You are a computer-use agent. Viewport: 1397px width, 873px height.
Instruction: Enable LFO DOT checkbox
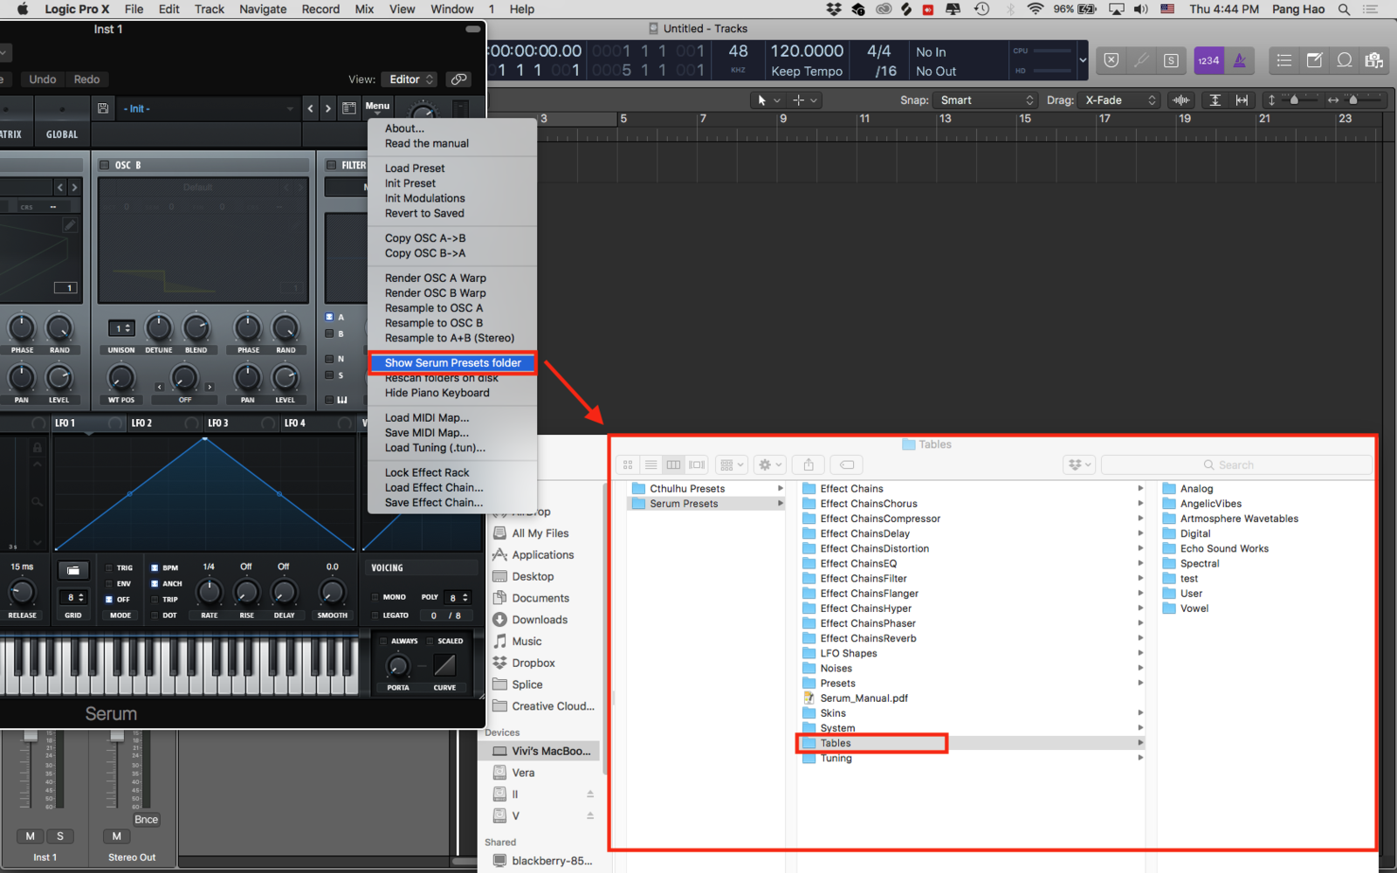click(155, 615)
